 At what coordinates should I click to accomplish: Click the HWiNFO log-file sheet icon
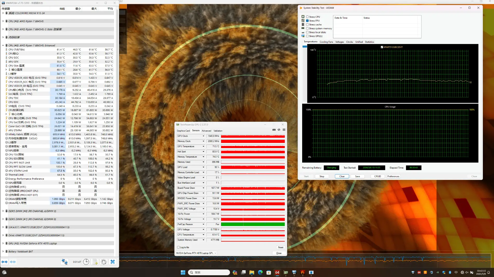coord(95,262)
